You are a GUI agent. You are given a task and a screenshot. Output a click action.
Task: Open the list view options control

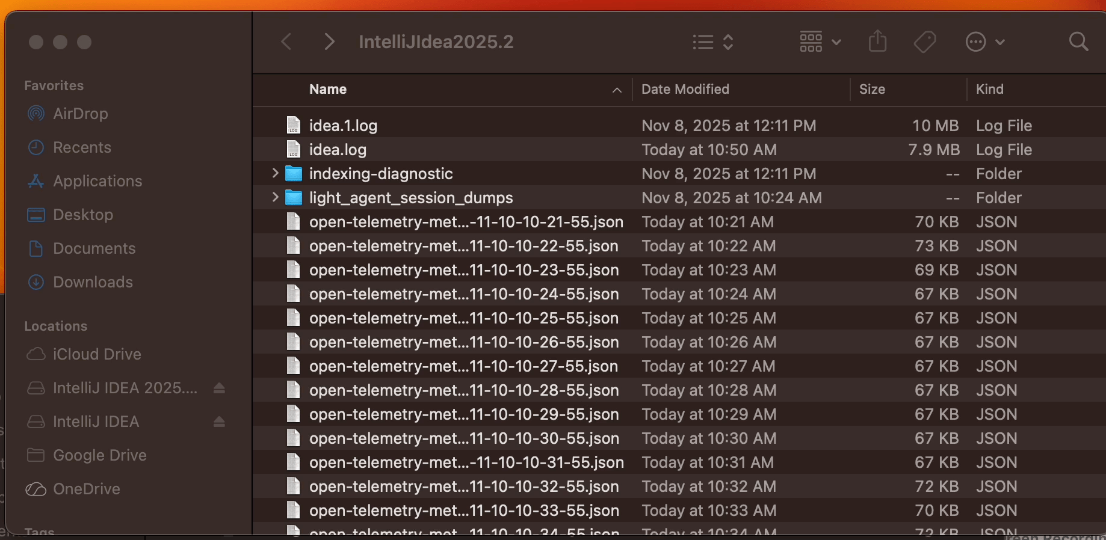coord(713,42)
